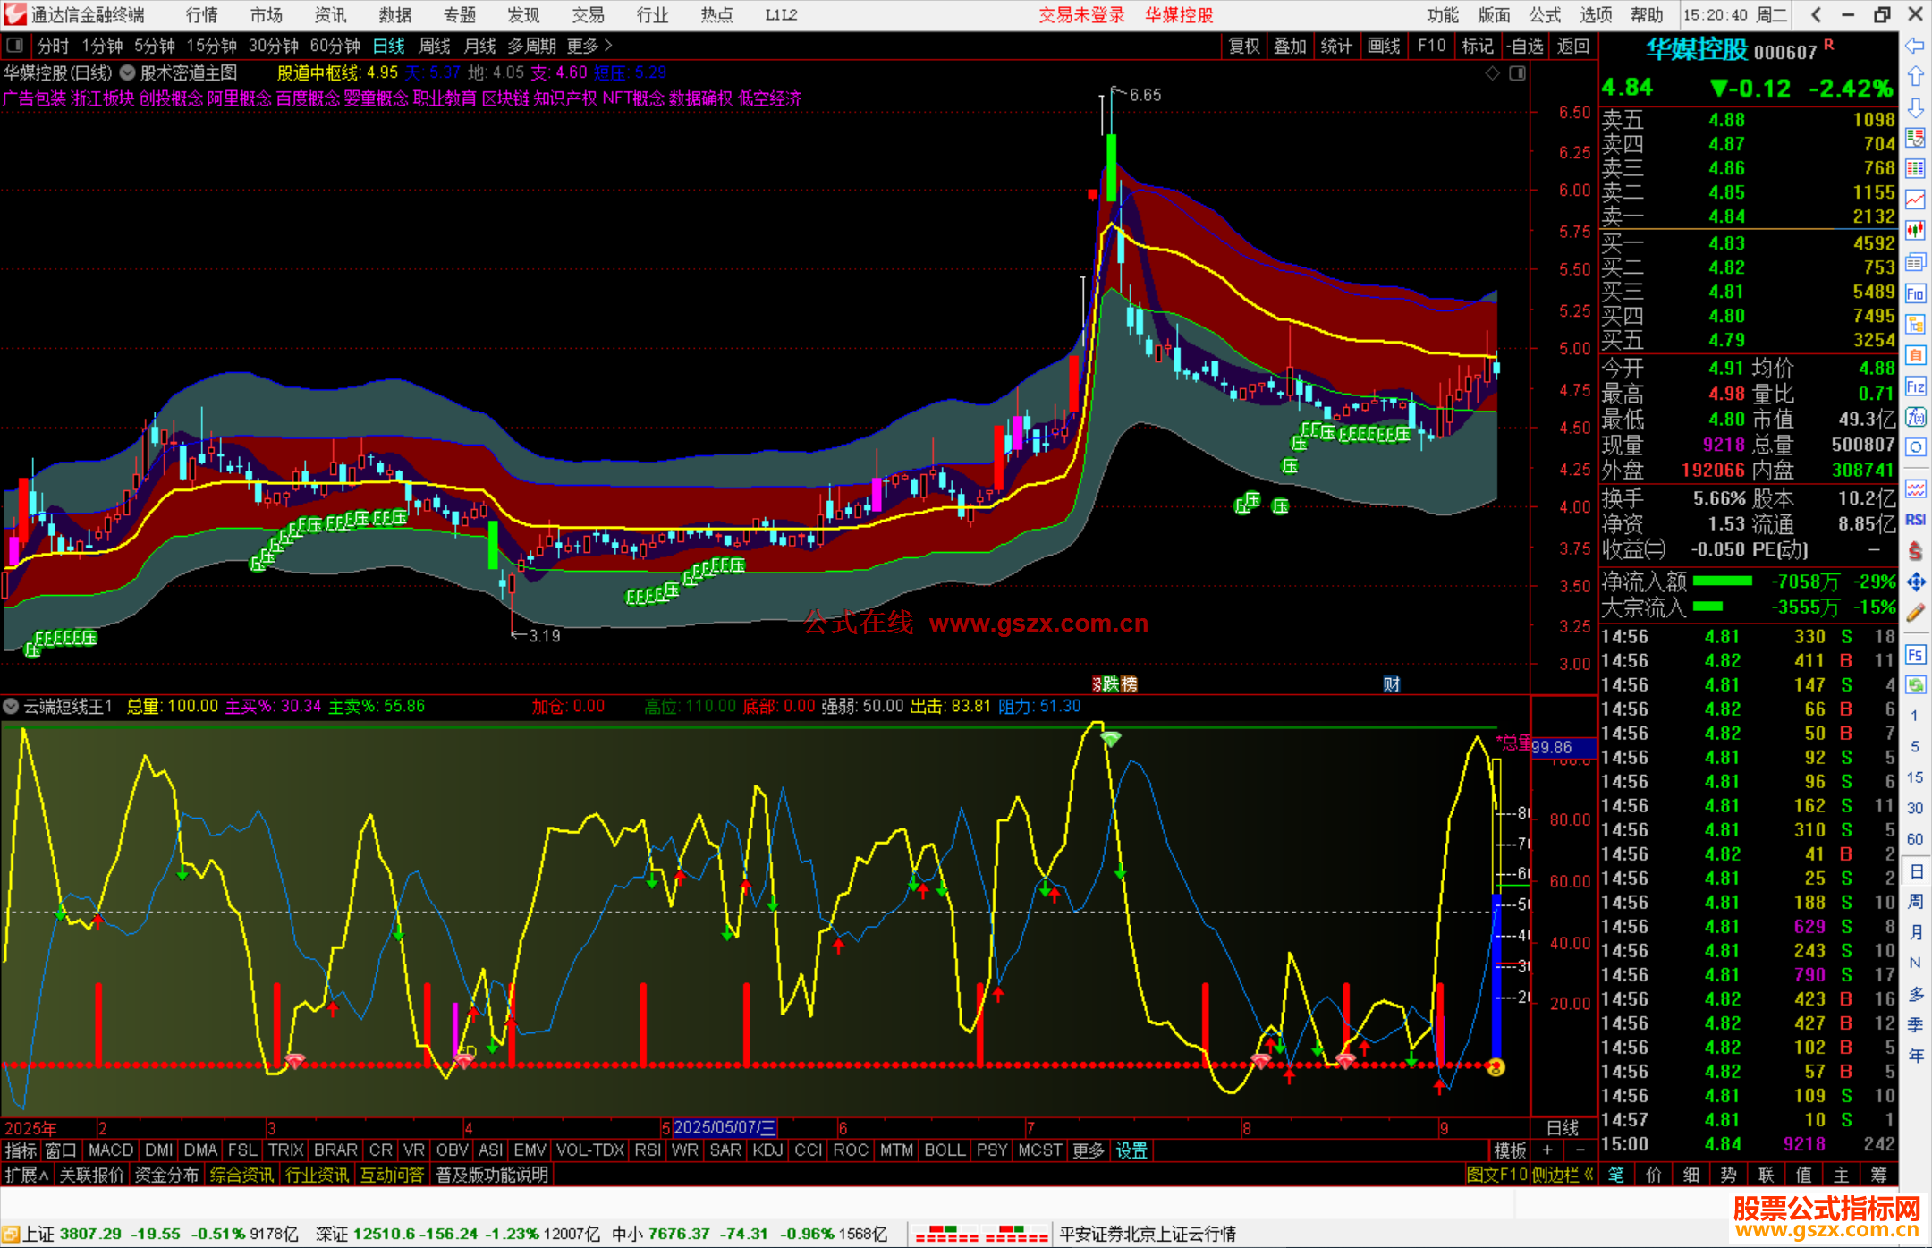Click the F10 company info sidebar icon

(1915, 293)
